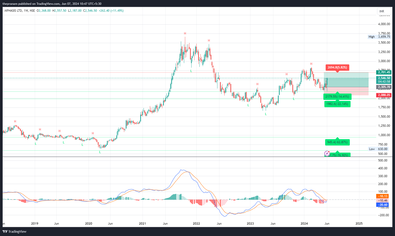Click the TradingView logo at bottom left
This screenshot has width=395, height=236.
pos(14,231)
